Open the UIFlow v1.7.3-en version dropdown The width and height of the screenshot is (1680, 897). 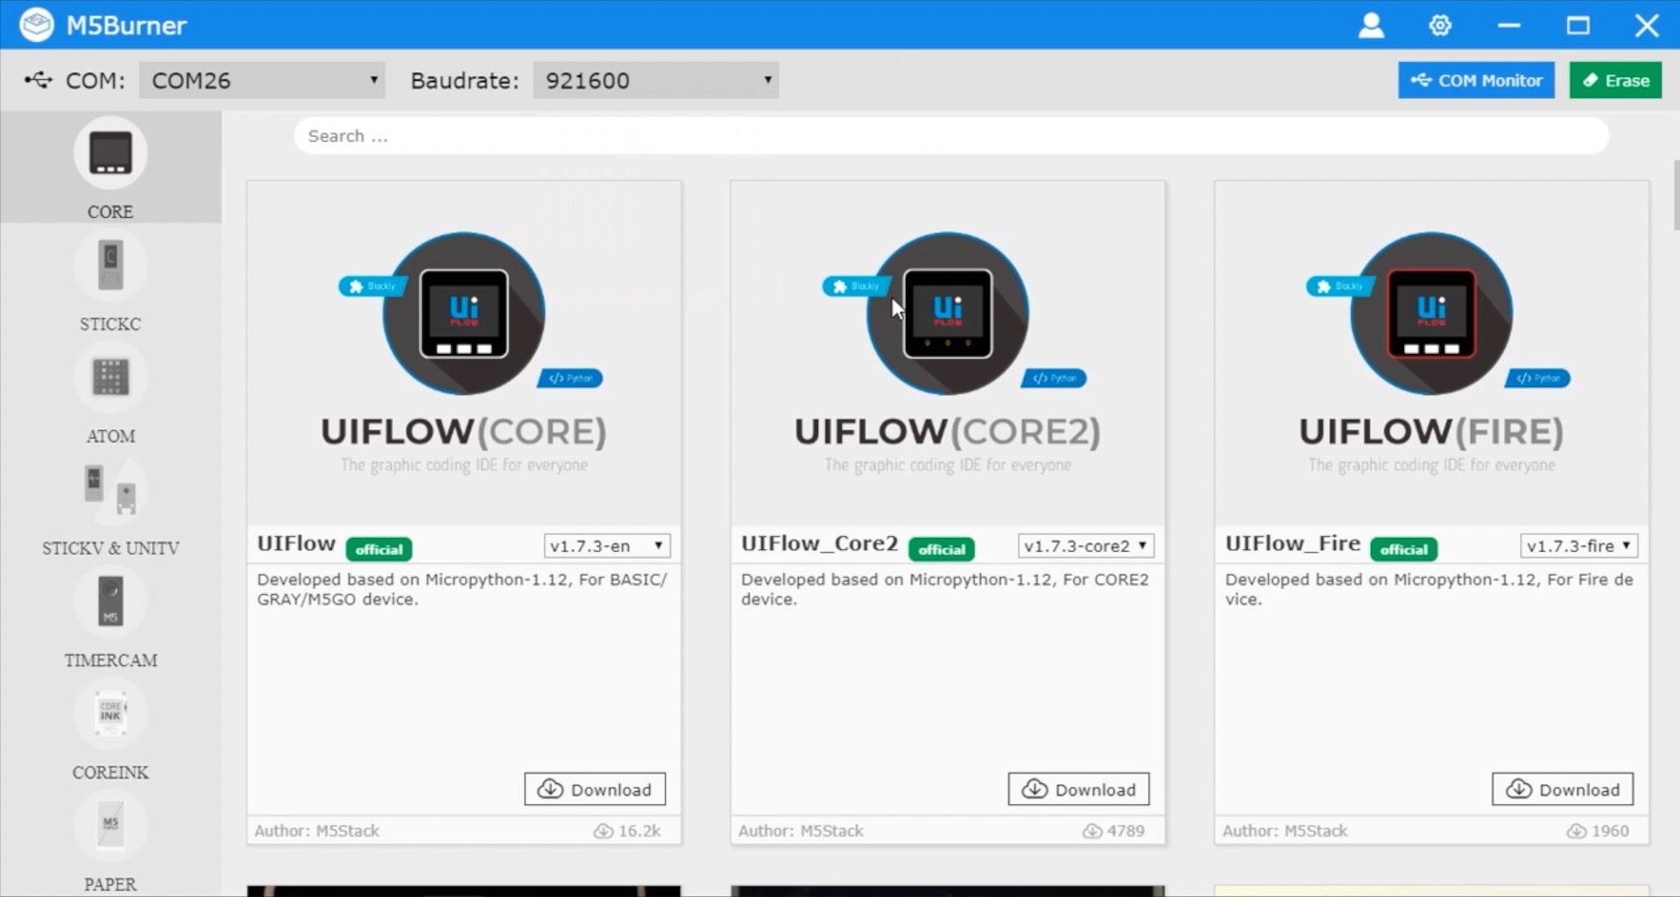[x=607, y=546]
